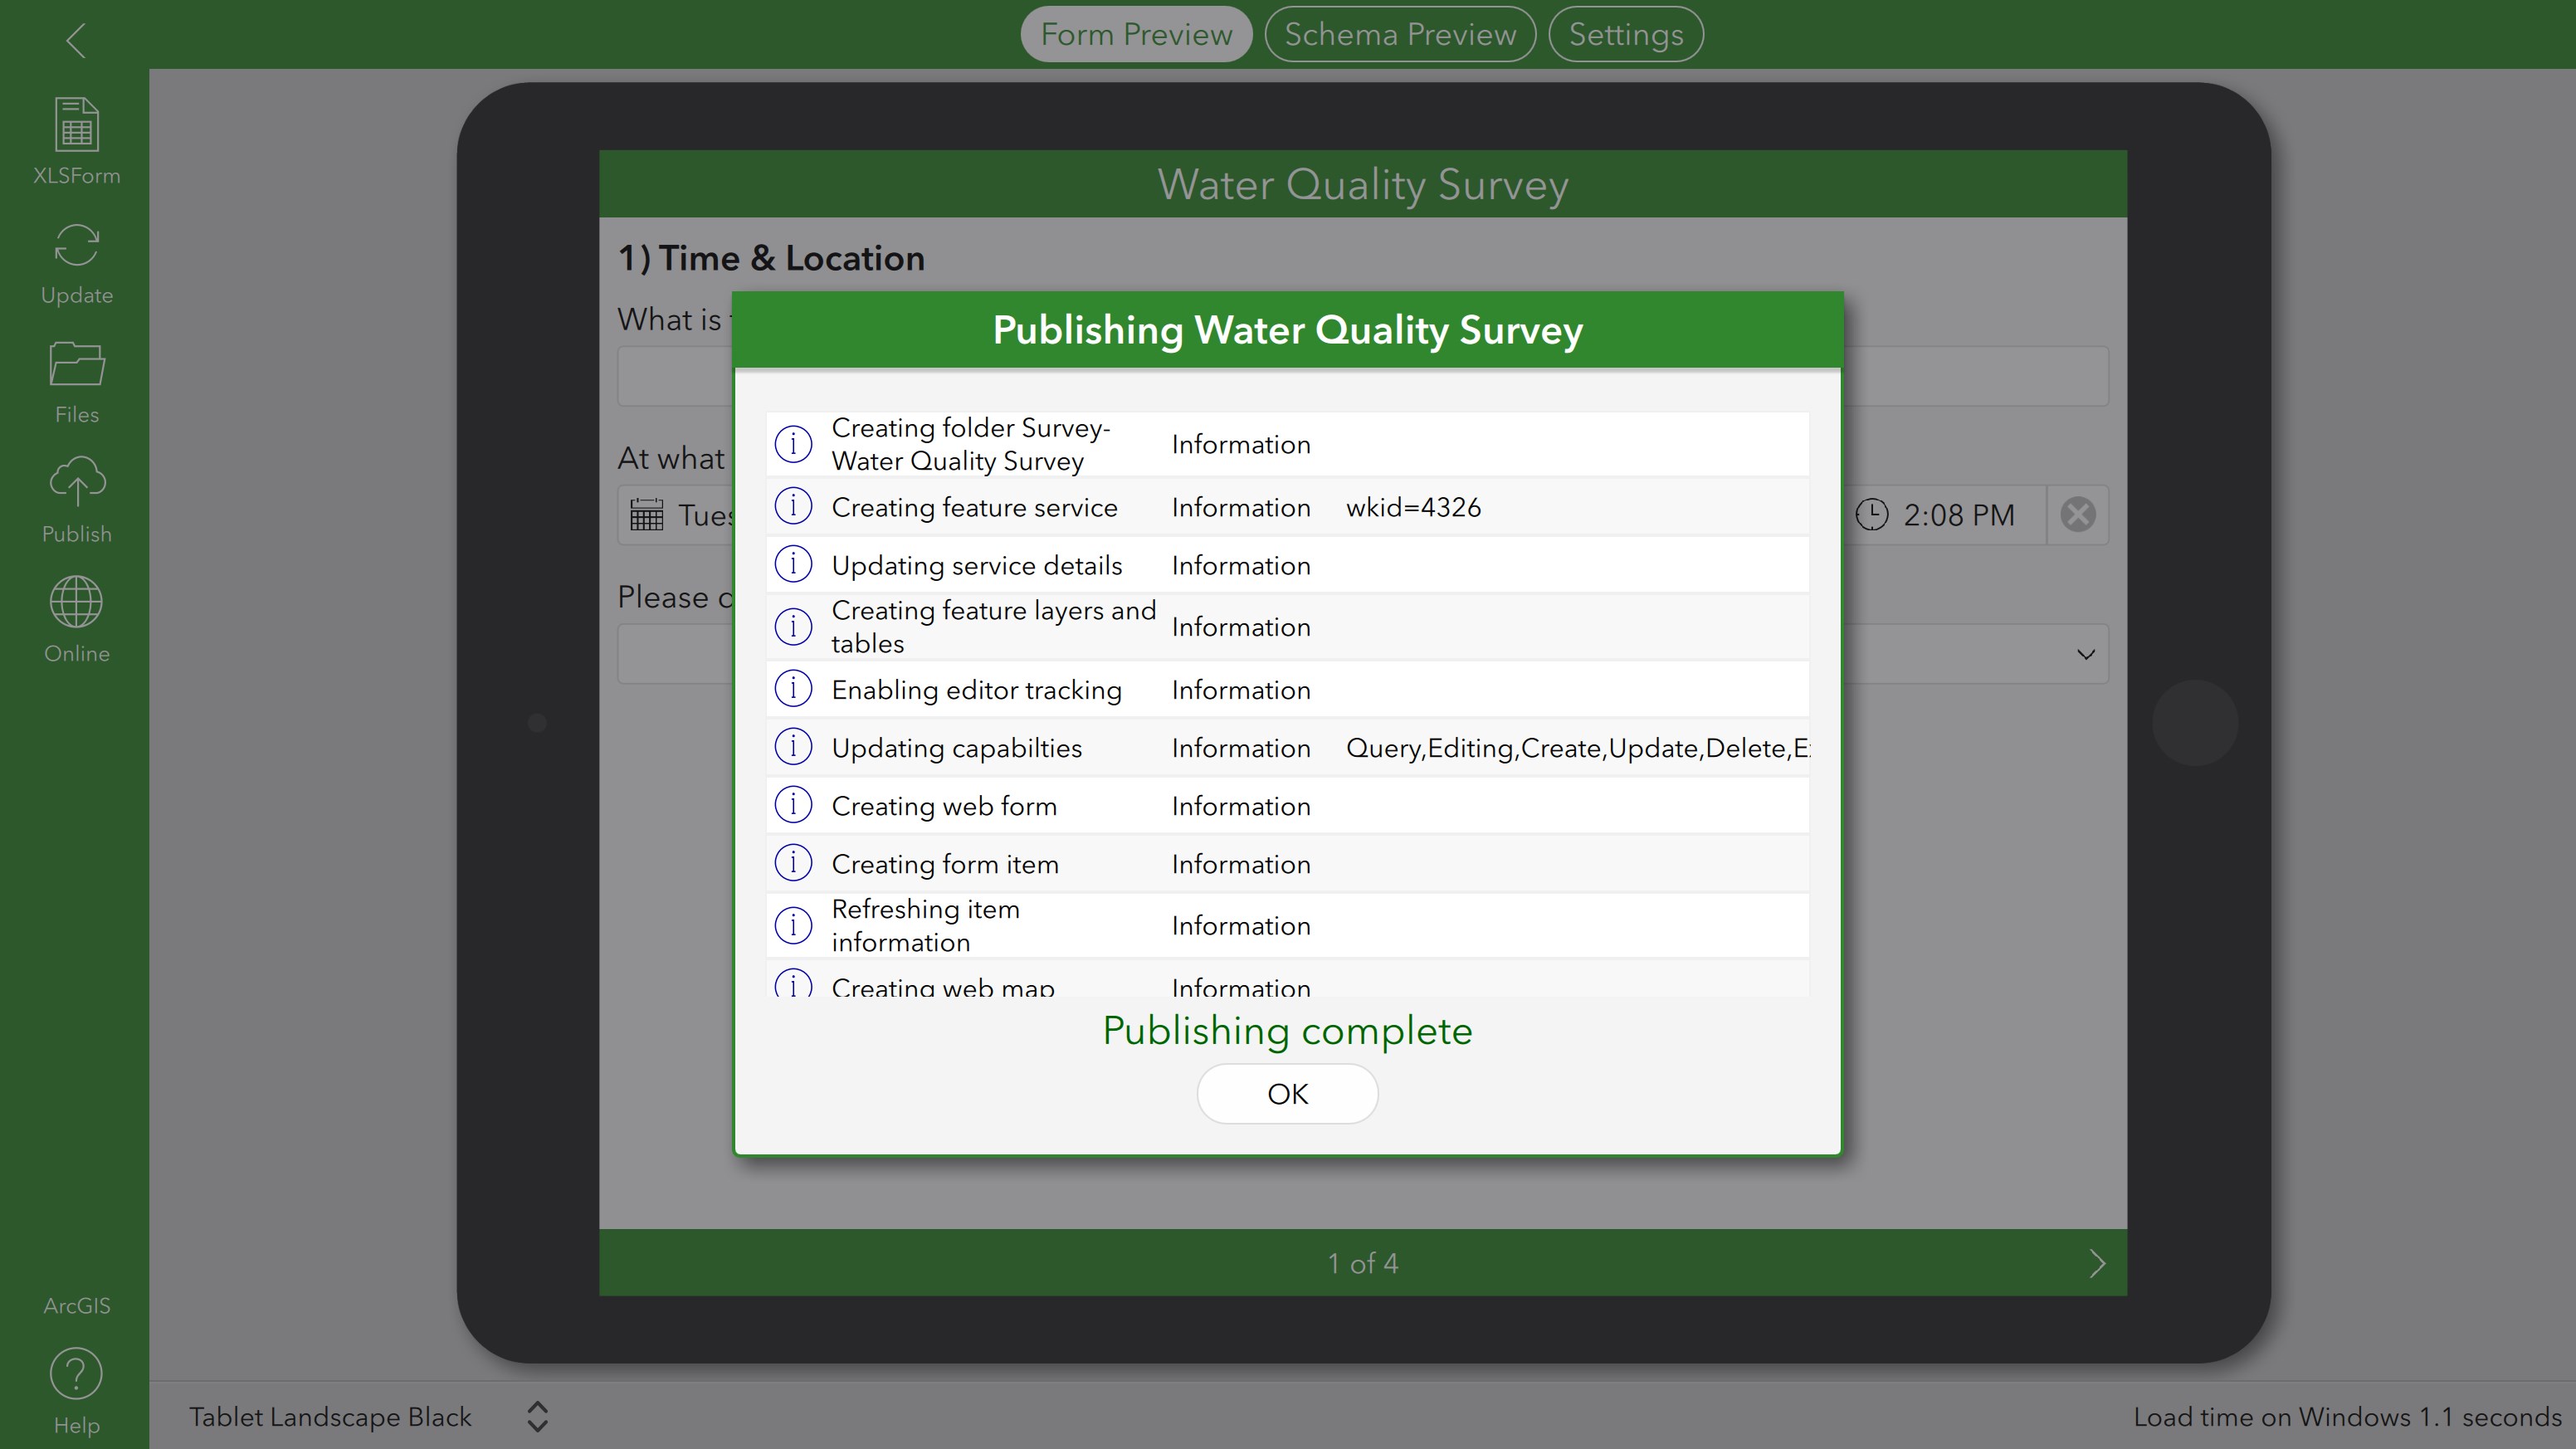This screenshot has height=1449, width=2576.
Task: Go back with the top-left arrow
Action: (x=76, y=41)
